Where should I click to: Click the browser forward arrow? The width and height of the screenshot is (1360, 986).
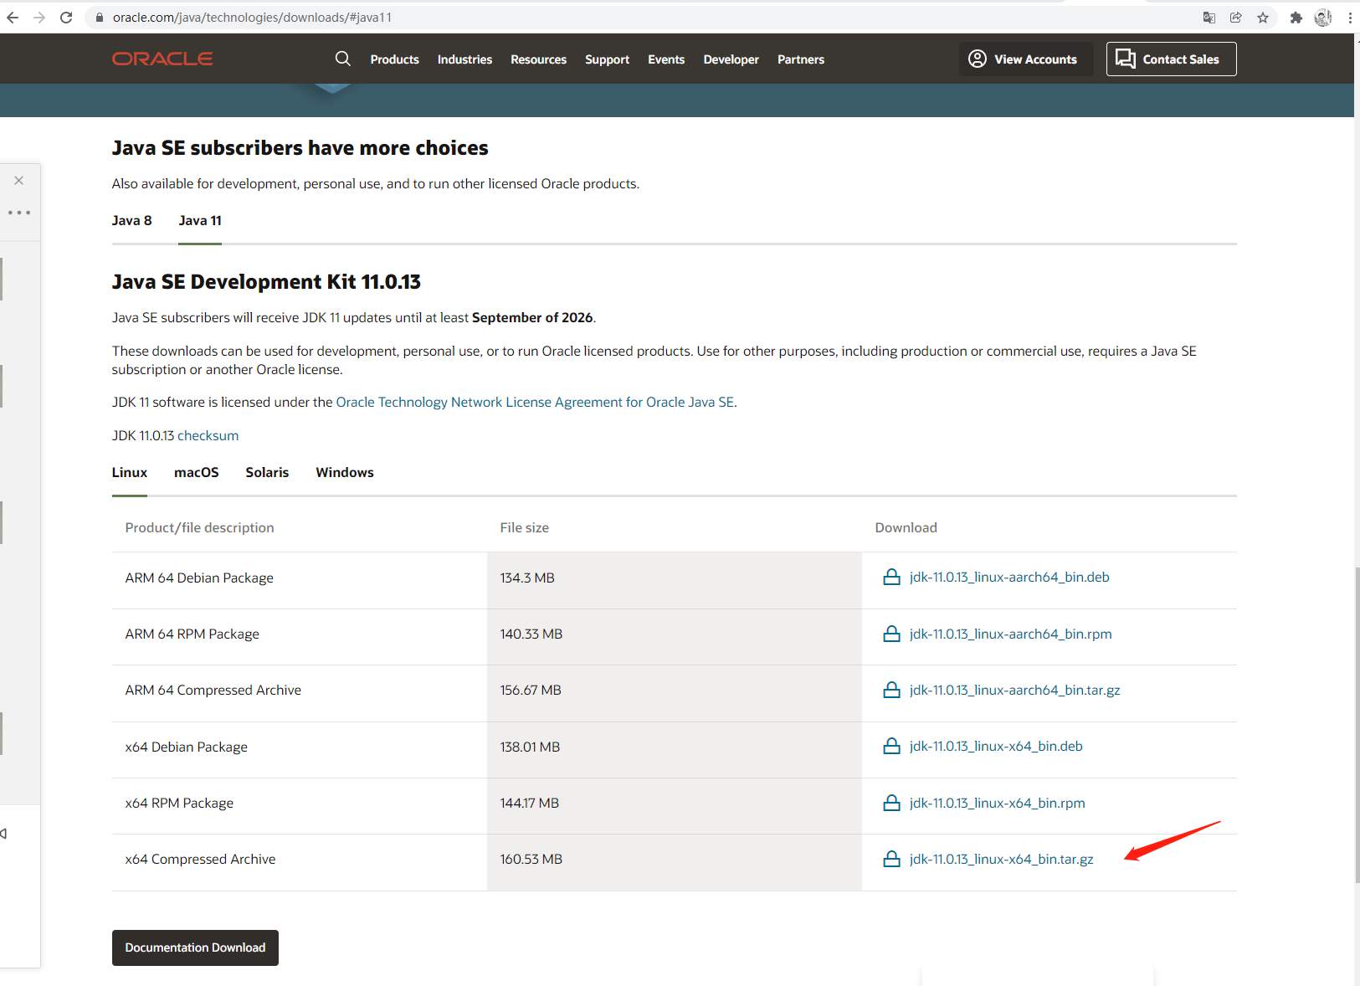click(39, 18)
